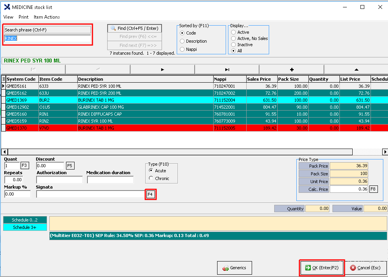Click the Schedule 3+ color legend
The width and height of the screenshot is (388, 277).
[25, 227]
